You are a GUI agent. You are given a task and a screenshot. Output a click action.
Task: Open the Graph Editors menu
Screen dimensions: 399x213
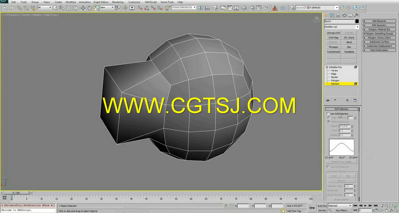101,2
